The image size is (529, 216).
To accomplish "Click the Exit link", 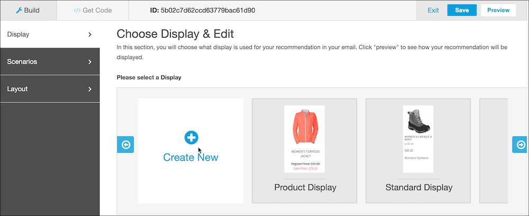I will tap(433, 11).
